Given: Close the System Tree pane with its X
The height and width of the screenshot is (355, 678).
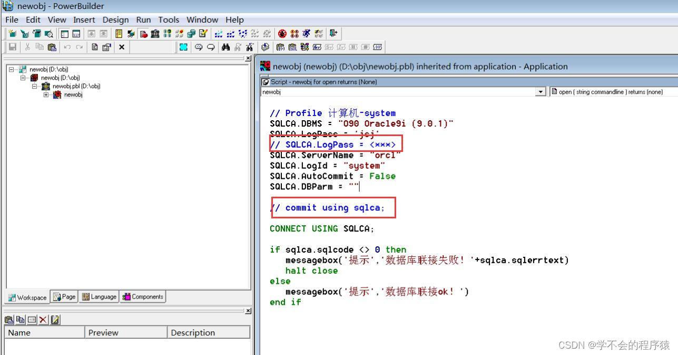Looking at the screenshot, I should pyautogui.click(x=249, y=58).
